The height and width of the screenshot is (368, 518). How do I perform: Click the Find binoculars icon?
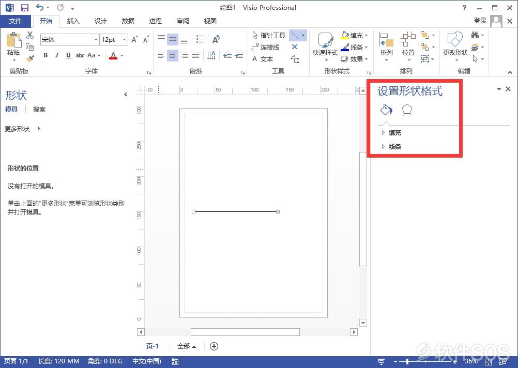point(475,35)
